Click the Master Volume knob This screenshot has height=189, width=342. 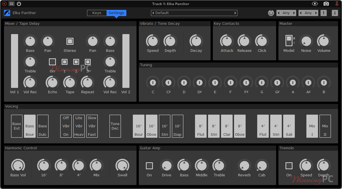324,41
